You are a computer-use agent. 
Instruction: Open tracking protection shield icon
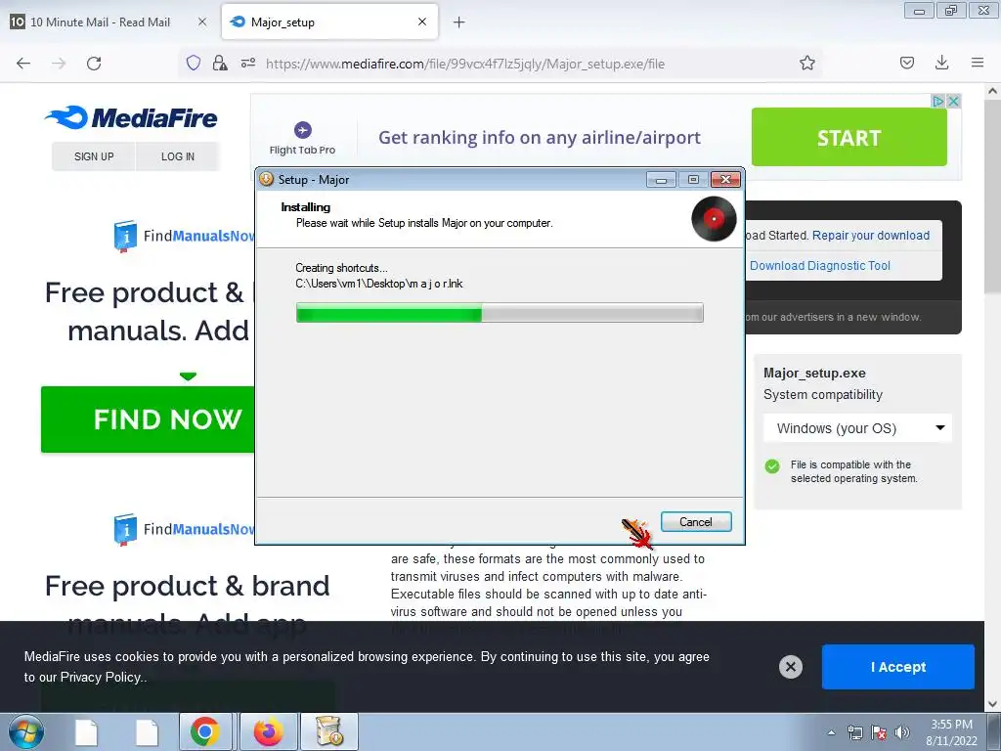pos(194,63)
